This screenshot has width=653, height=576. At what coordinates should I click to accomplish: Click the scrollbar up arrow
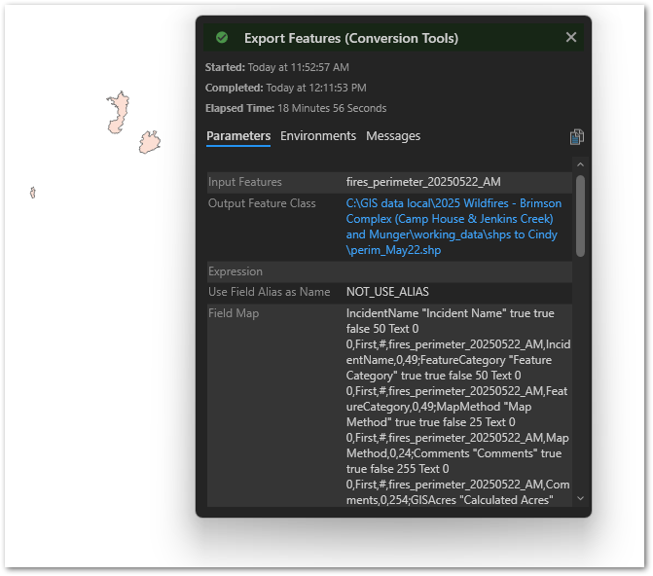[580, 165]
